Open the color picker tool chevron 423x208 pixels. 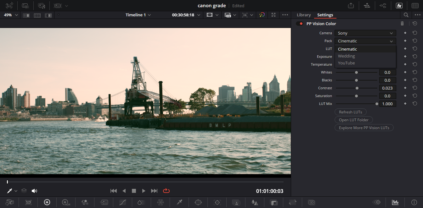click(x=16, y=191)
